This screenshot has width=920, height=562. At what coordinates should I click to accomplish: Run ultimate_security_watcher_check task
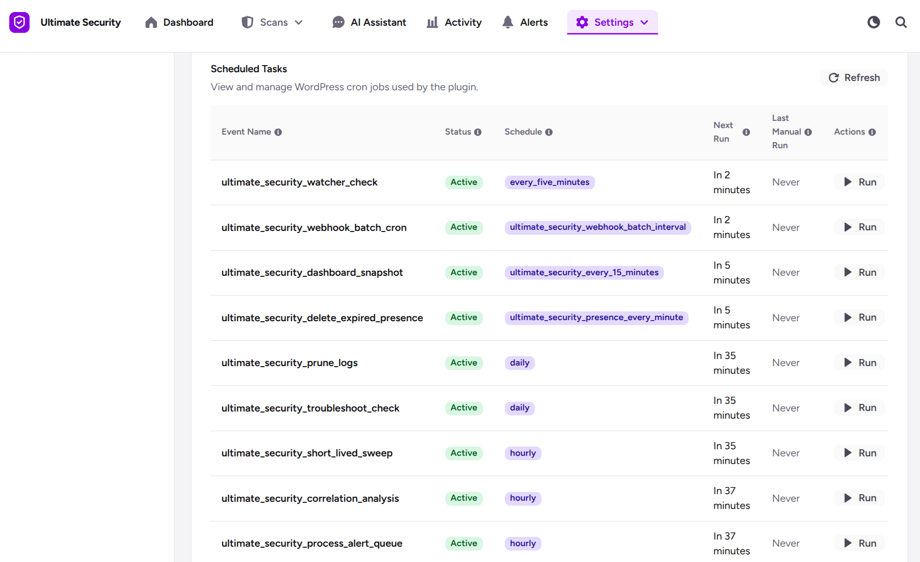[859, 182]
